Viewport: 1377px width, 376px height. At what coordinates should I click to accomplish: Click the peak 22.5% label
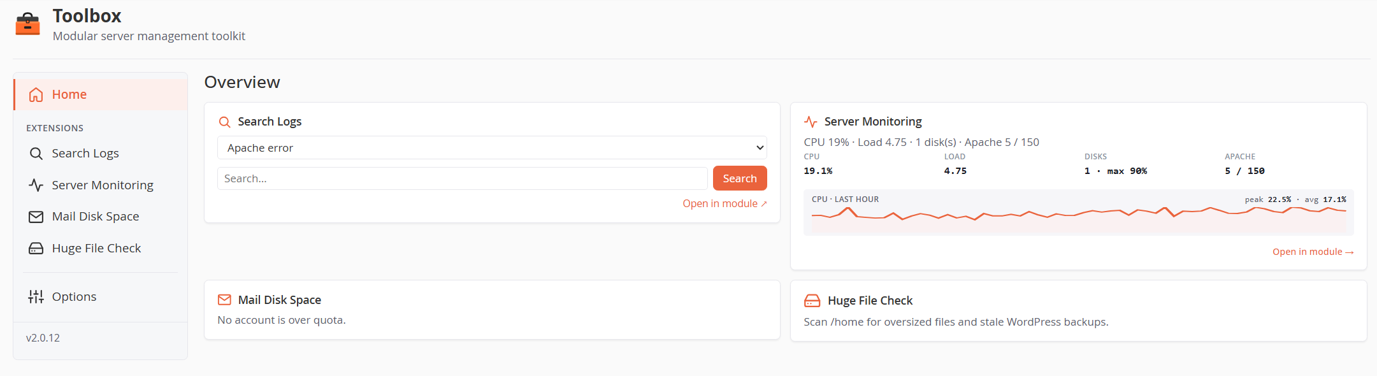click(x=1268, y=199)
